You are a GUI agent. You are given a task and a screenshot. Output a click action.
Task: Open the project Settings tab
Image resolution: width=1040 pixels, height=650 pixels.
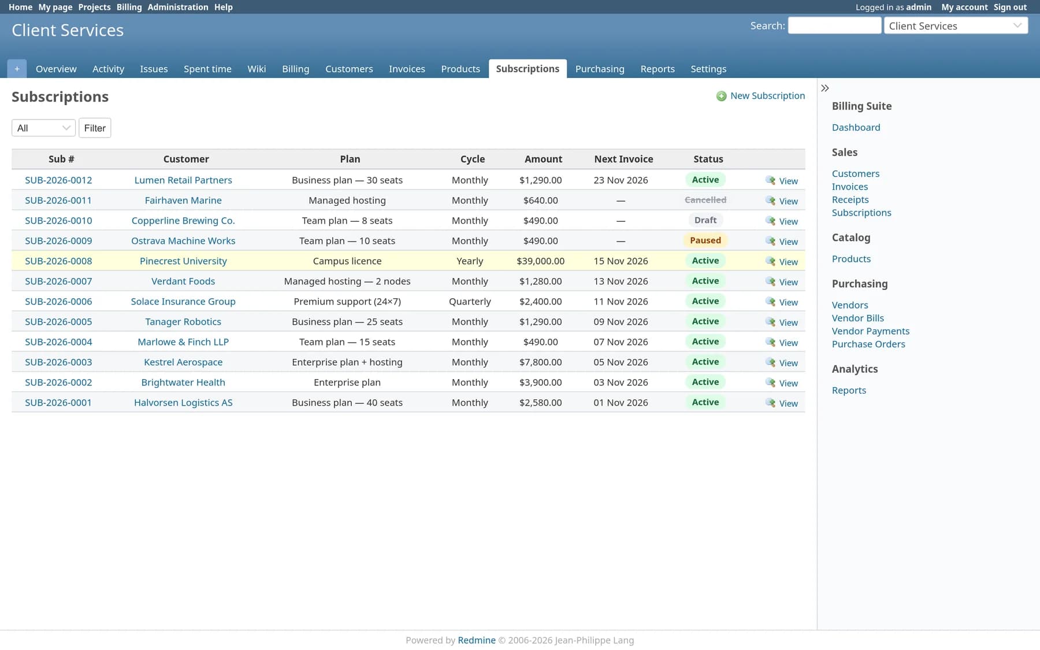pos(708,69)
